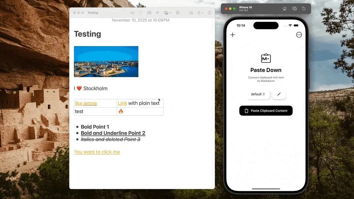
Task: Select the fire emoji table cell
Action: click(140, 111)
